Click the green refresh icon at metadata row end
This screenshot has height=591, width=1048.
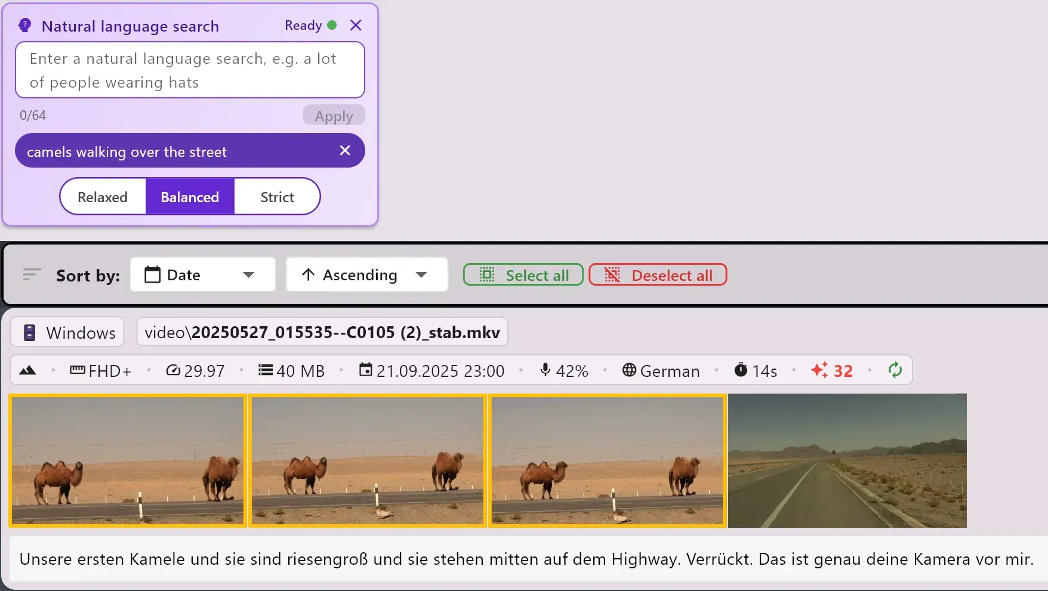[x=895, y=370]
